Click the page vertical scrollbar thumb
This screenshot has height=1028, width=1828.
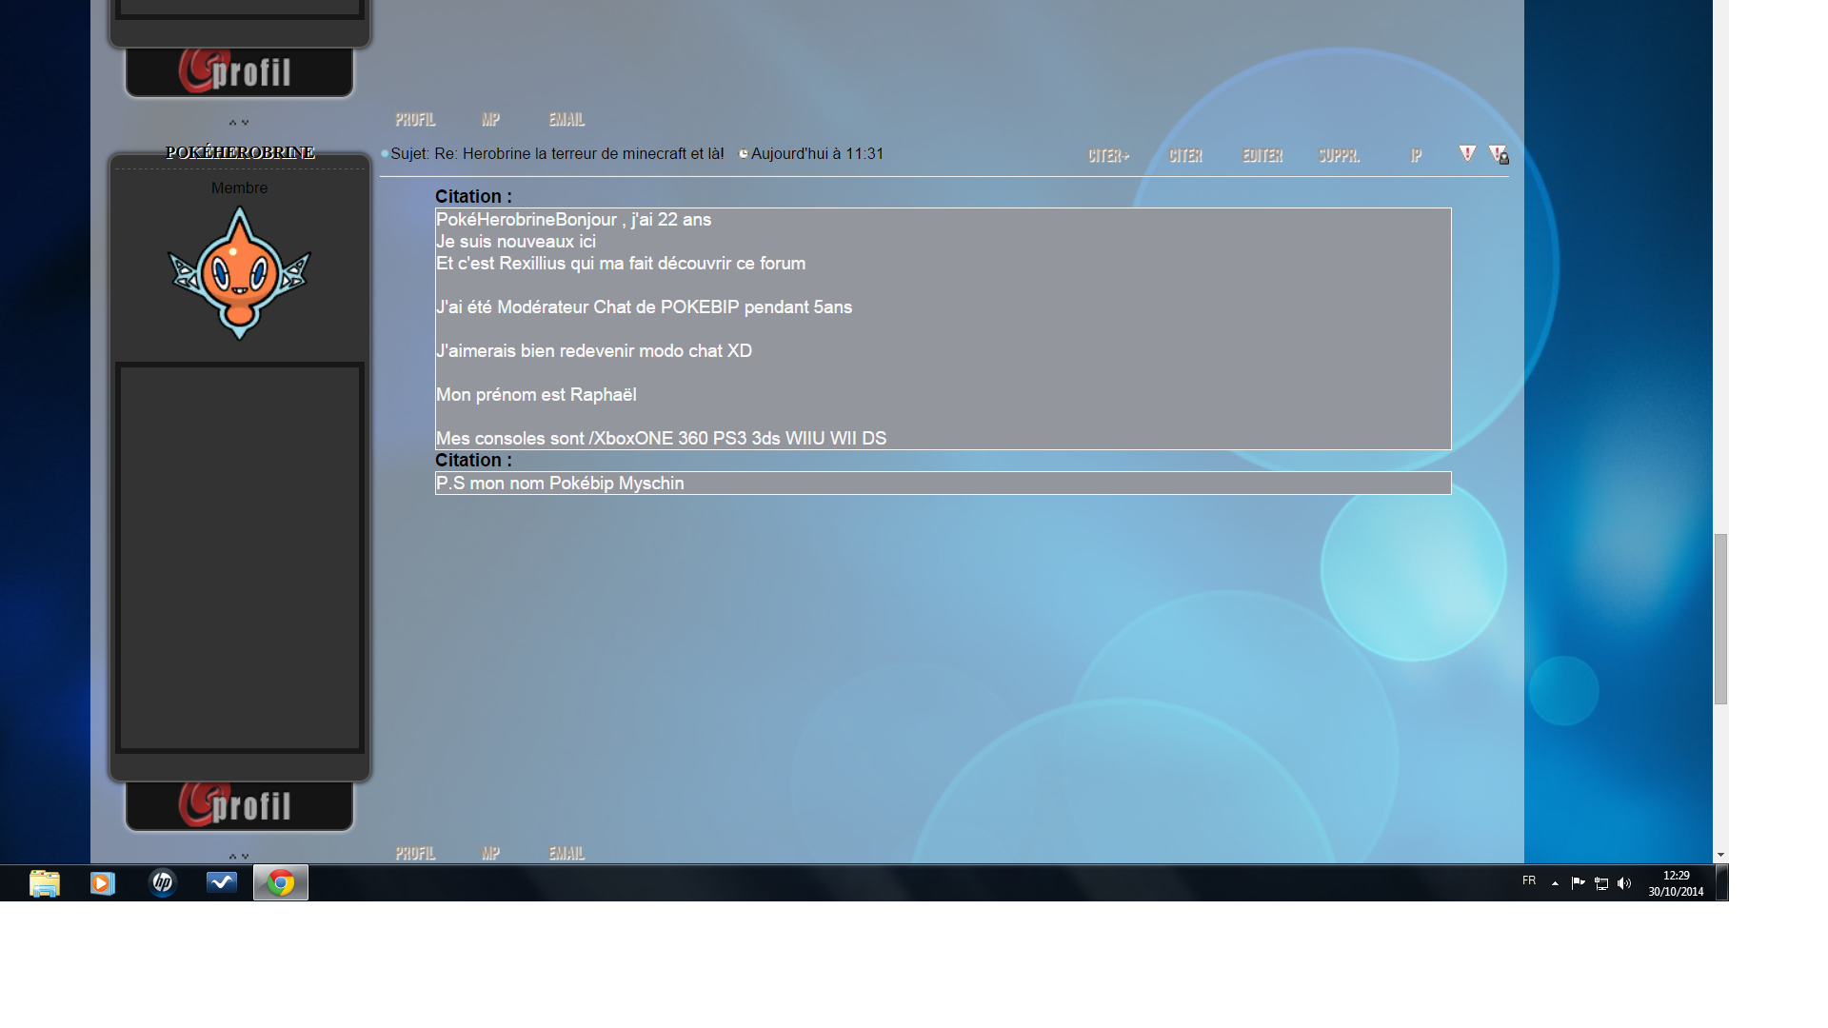pos(1720,619)
